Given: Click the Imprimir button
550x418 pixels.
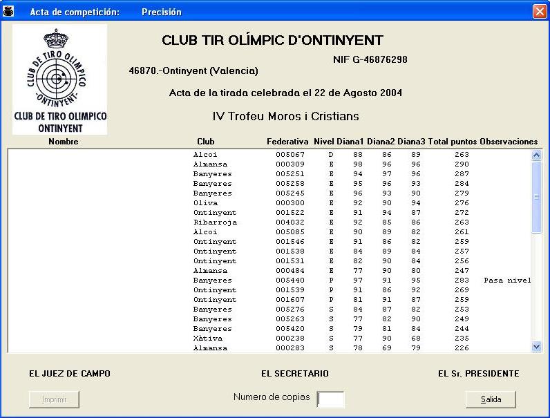Looking at the screenshot, I should tap(54, 399).
